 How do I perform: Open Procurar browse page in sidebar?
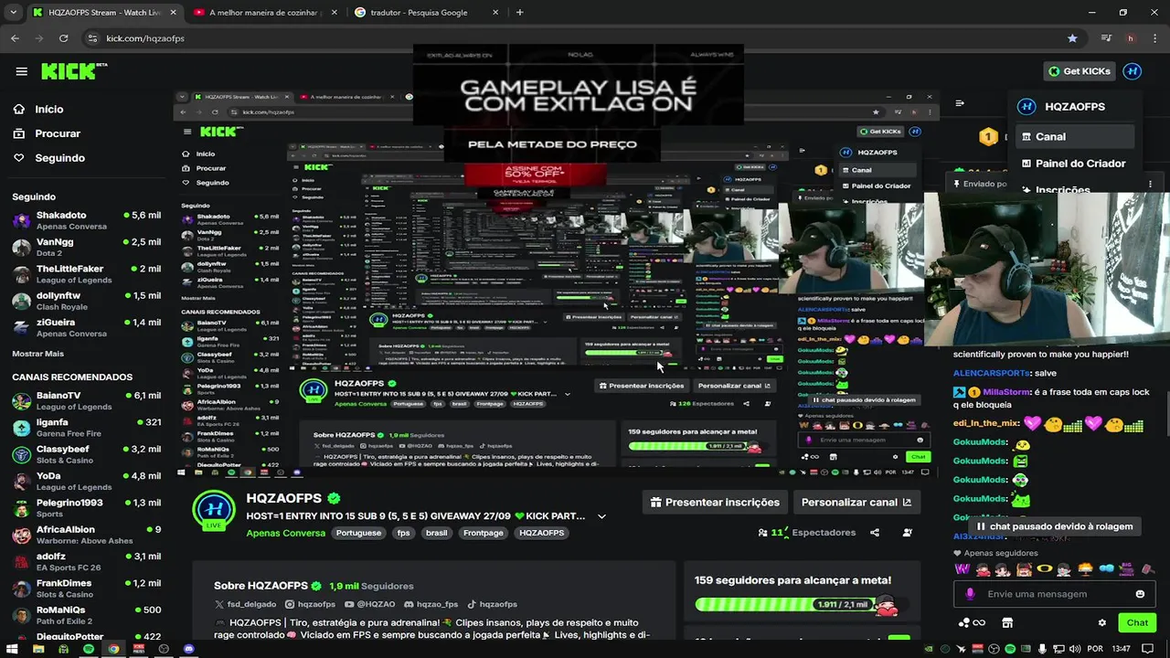(x=57, y=133)
